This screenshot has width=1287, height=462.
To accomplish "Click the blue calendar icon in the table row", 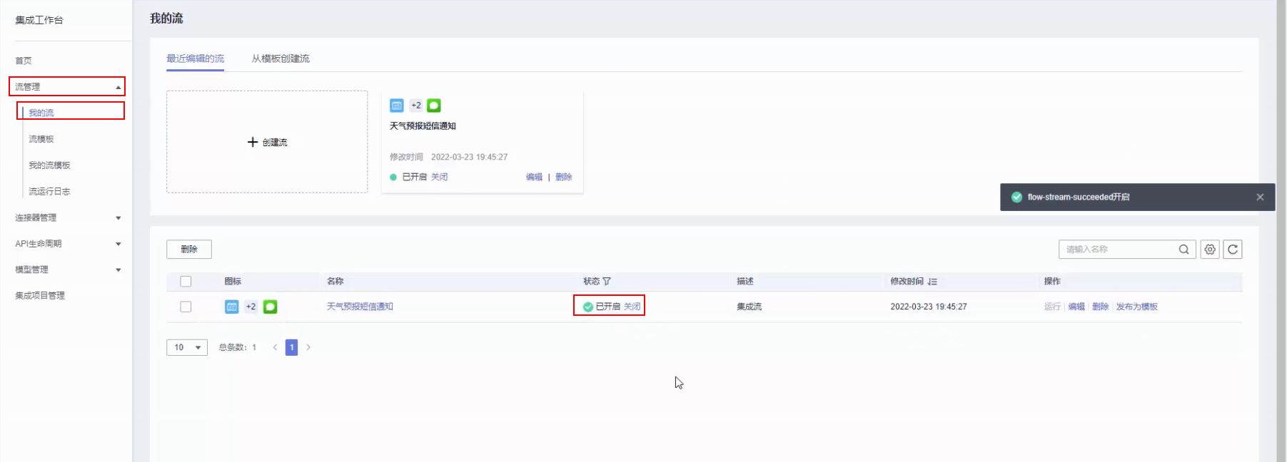I will (232, 307).
